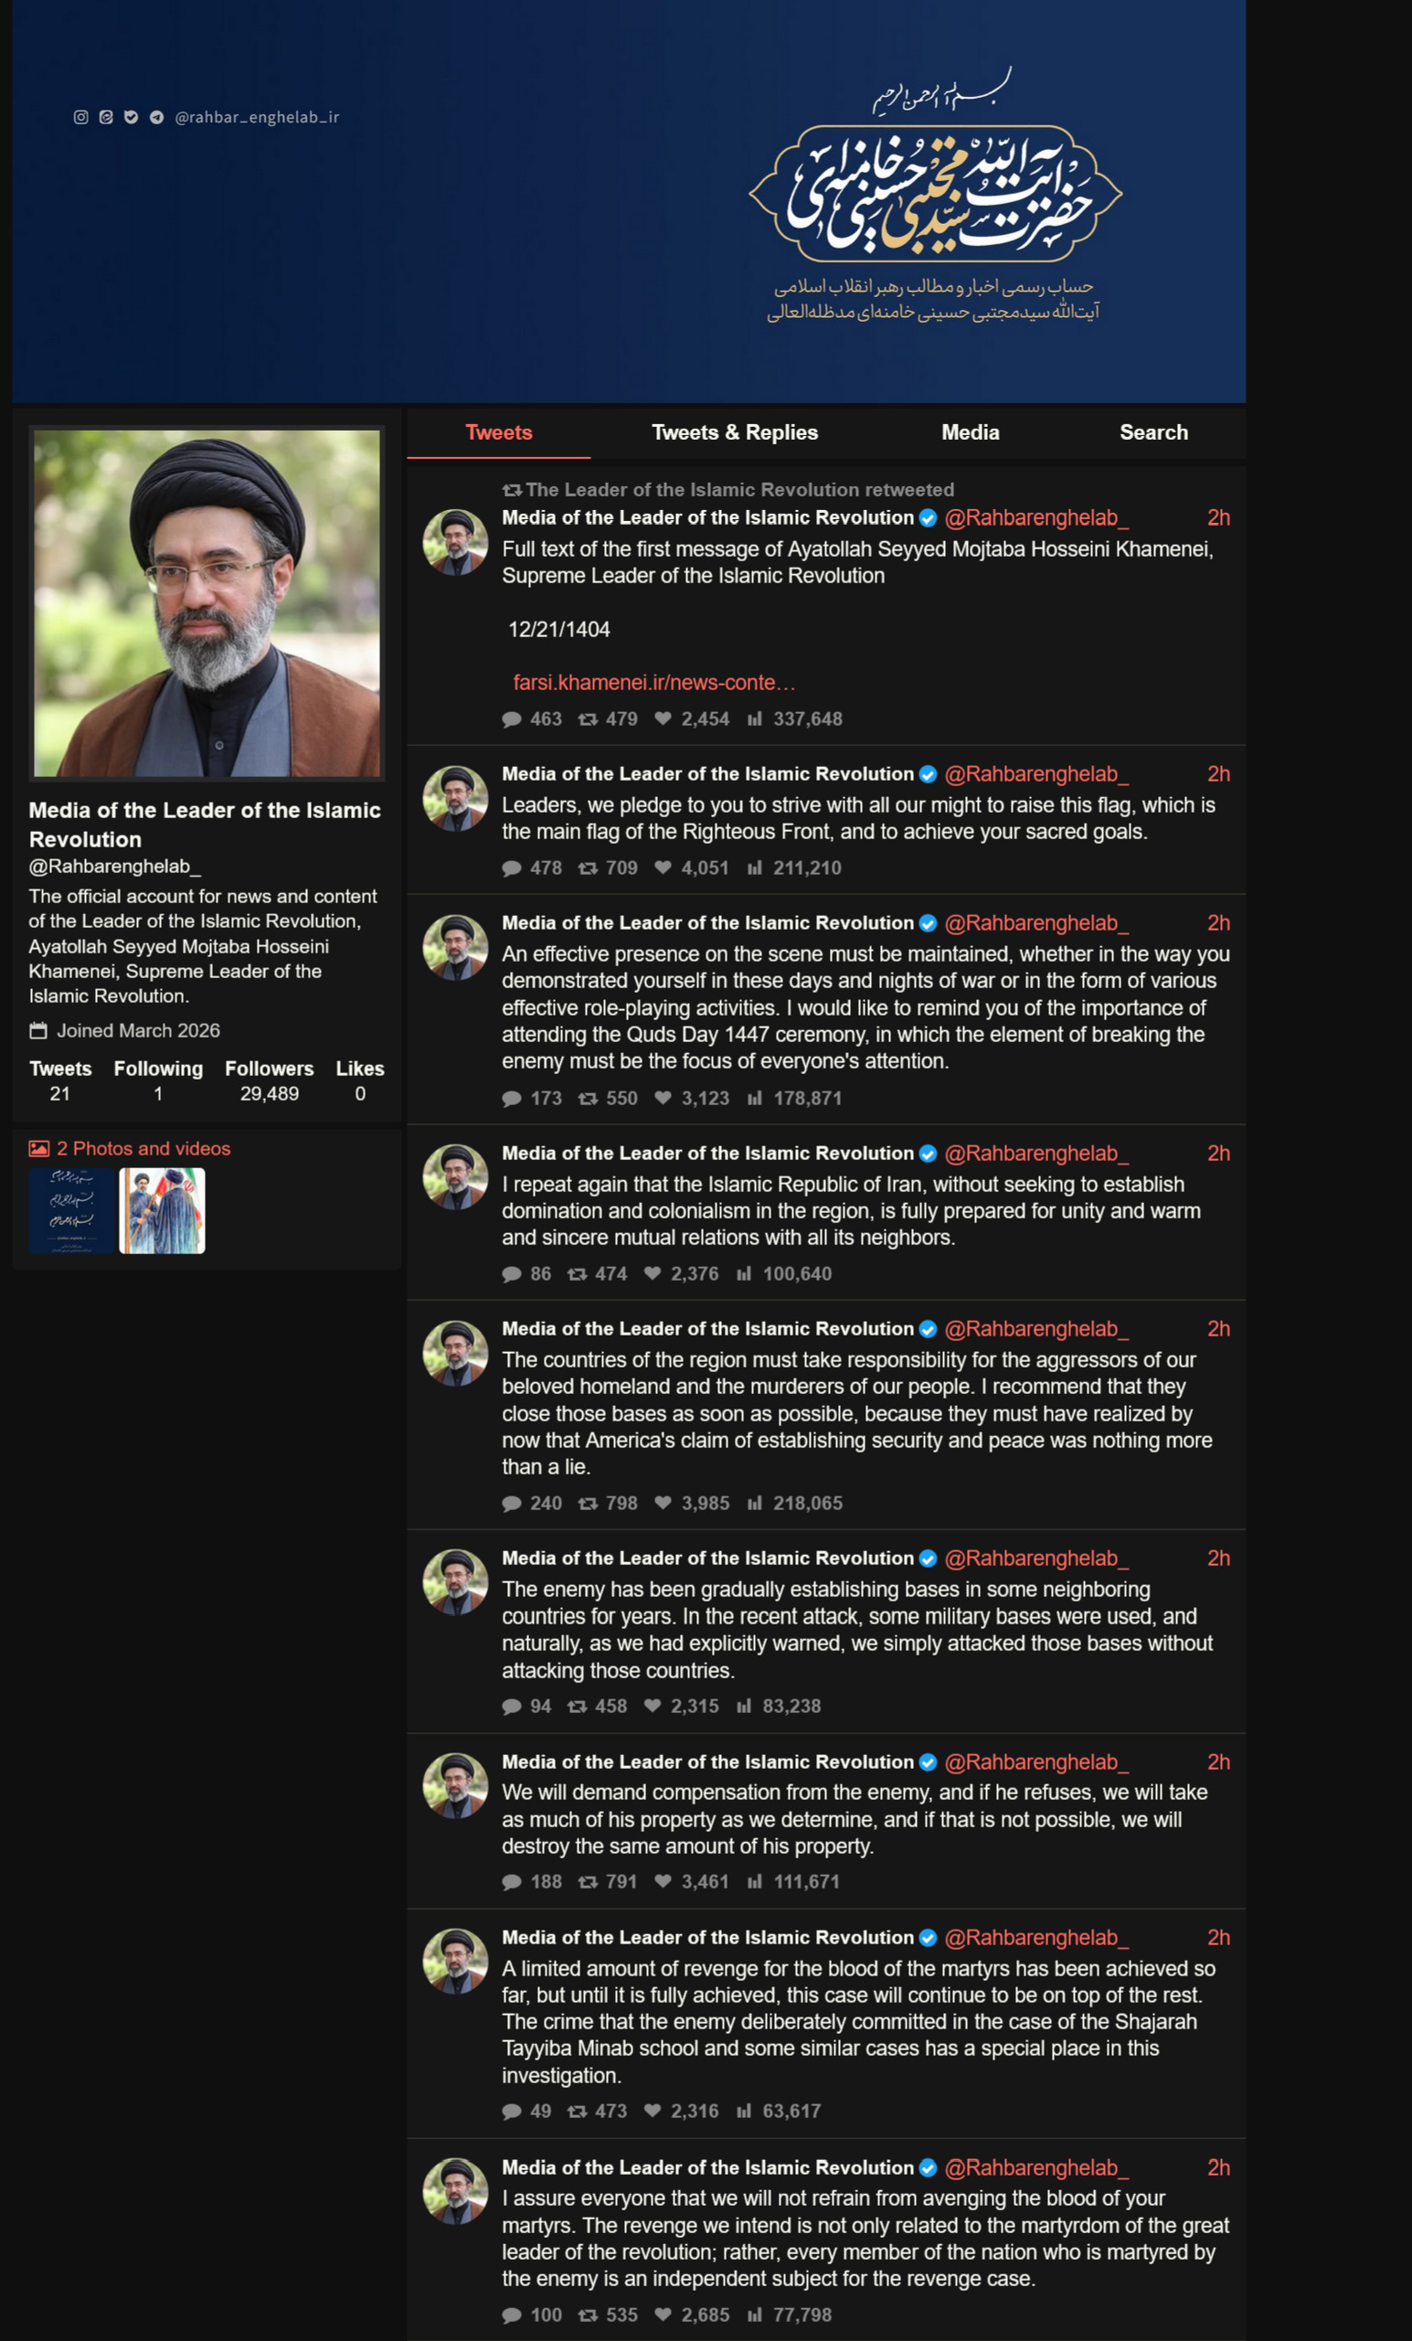The width and height of the screenshot is (1412, 2341).
Task: Click the comment bubble with 240 replies
Action: point(511,1503)
